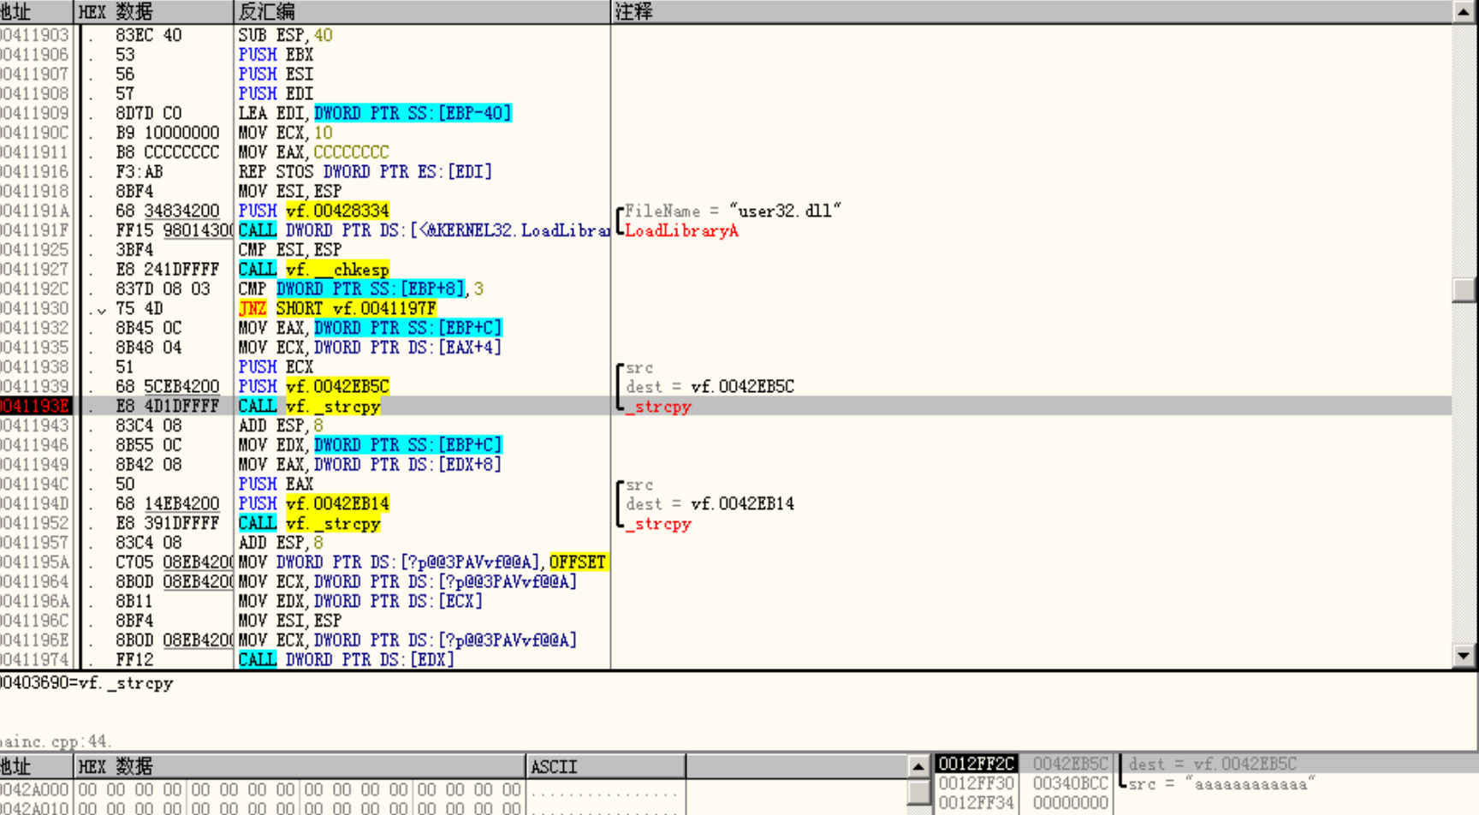
Task: Select the PUSH ECX instruction
Action: [276, 367]
